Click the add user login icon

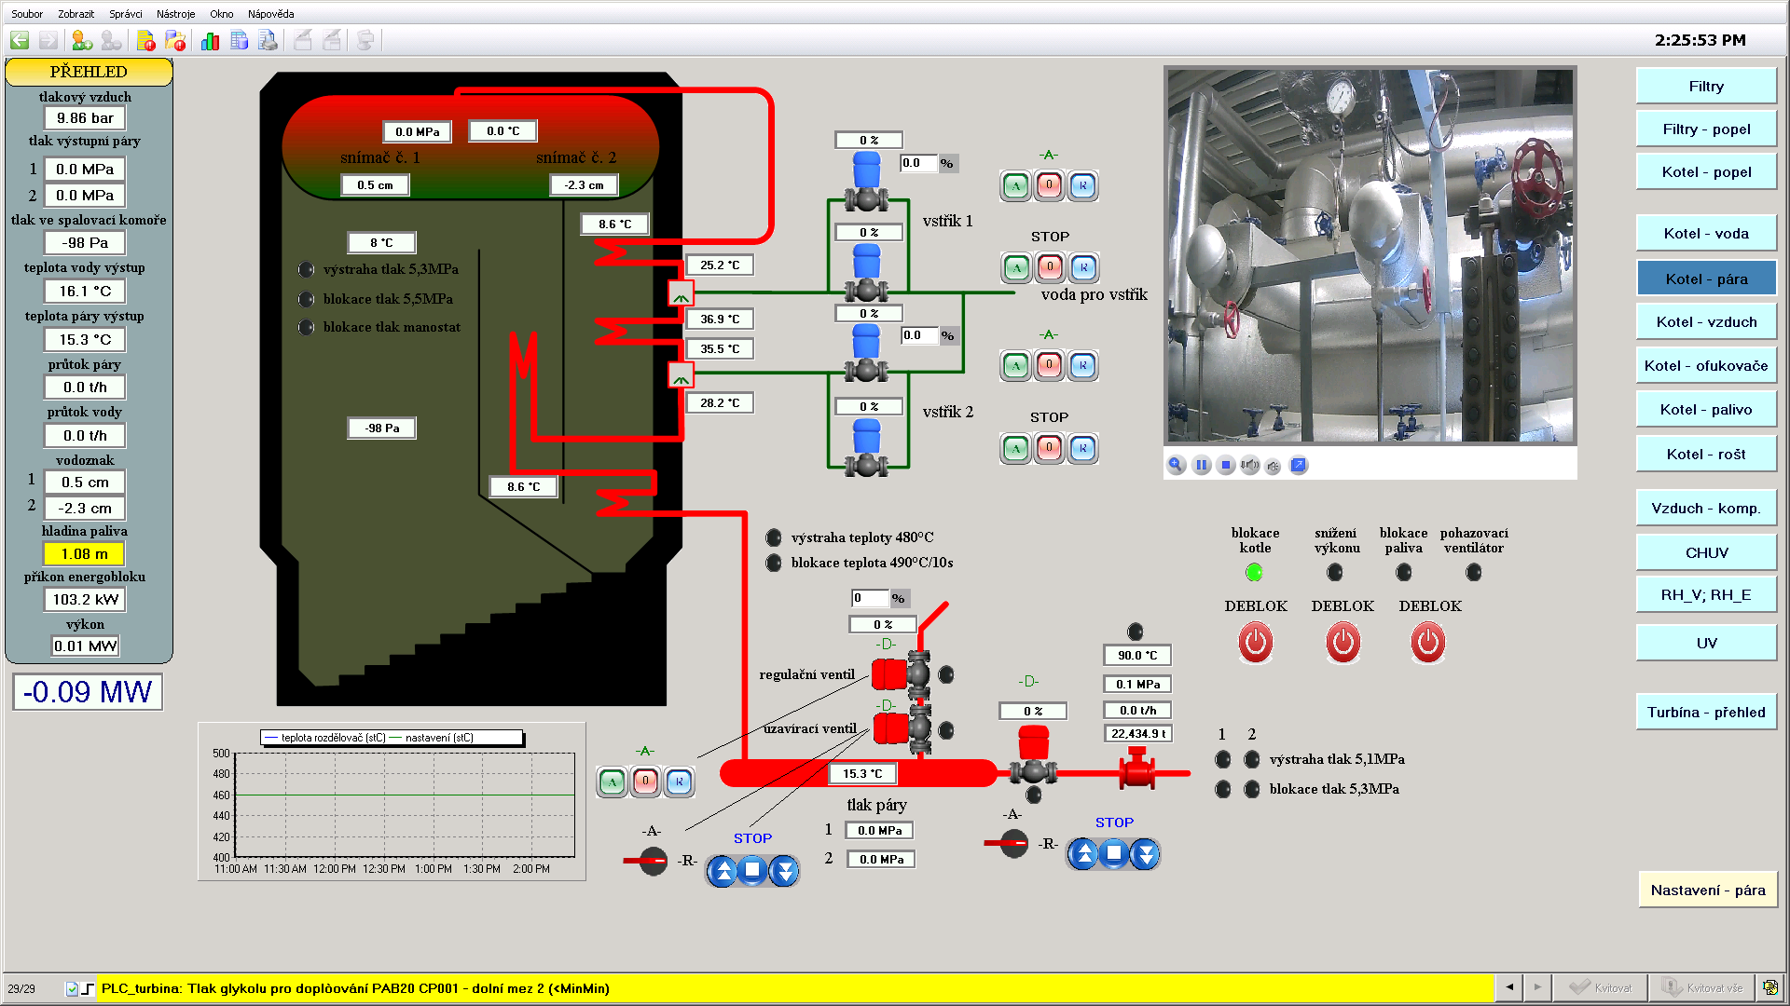pyautogui.click(x=82, y=40)
